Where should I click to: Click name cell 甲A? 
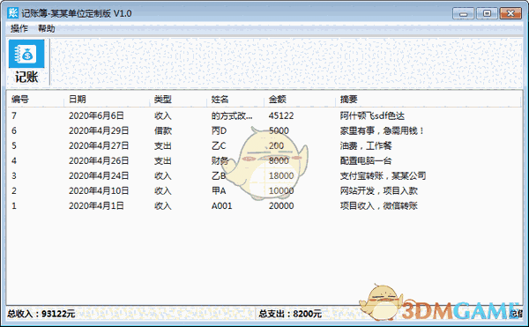click(x=219, y=190)
